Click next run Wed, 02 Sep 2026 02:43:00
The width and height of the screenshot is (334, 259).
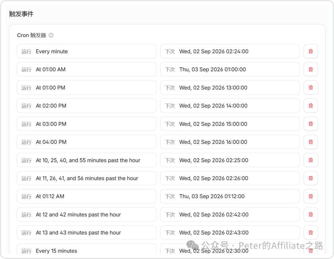point(230,232)
